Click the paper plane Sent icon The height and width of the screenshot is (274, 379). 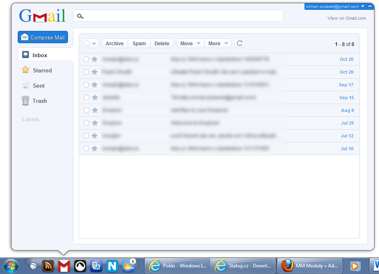pos(26,85)
